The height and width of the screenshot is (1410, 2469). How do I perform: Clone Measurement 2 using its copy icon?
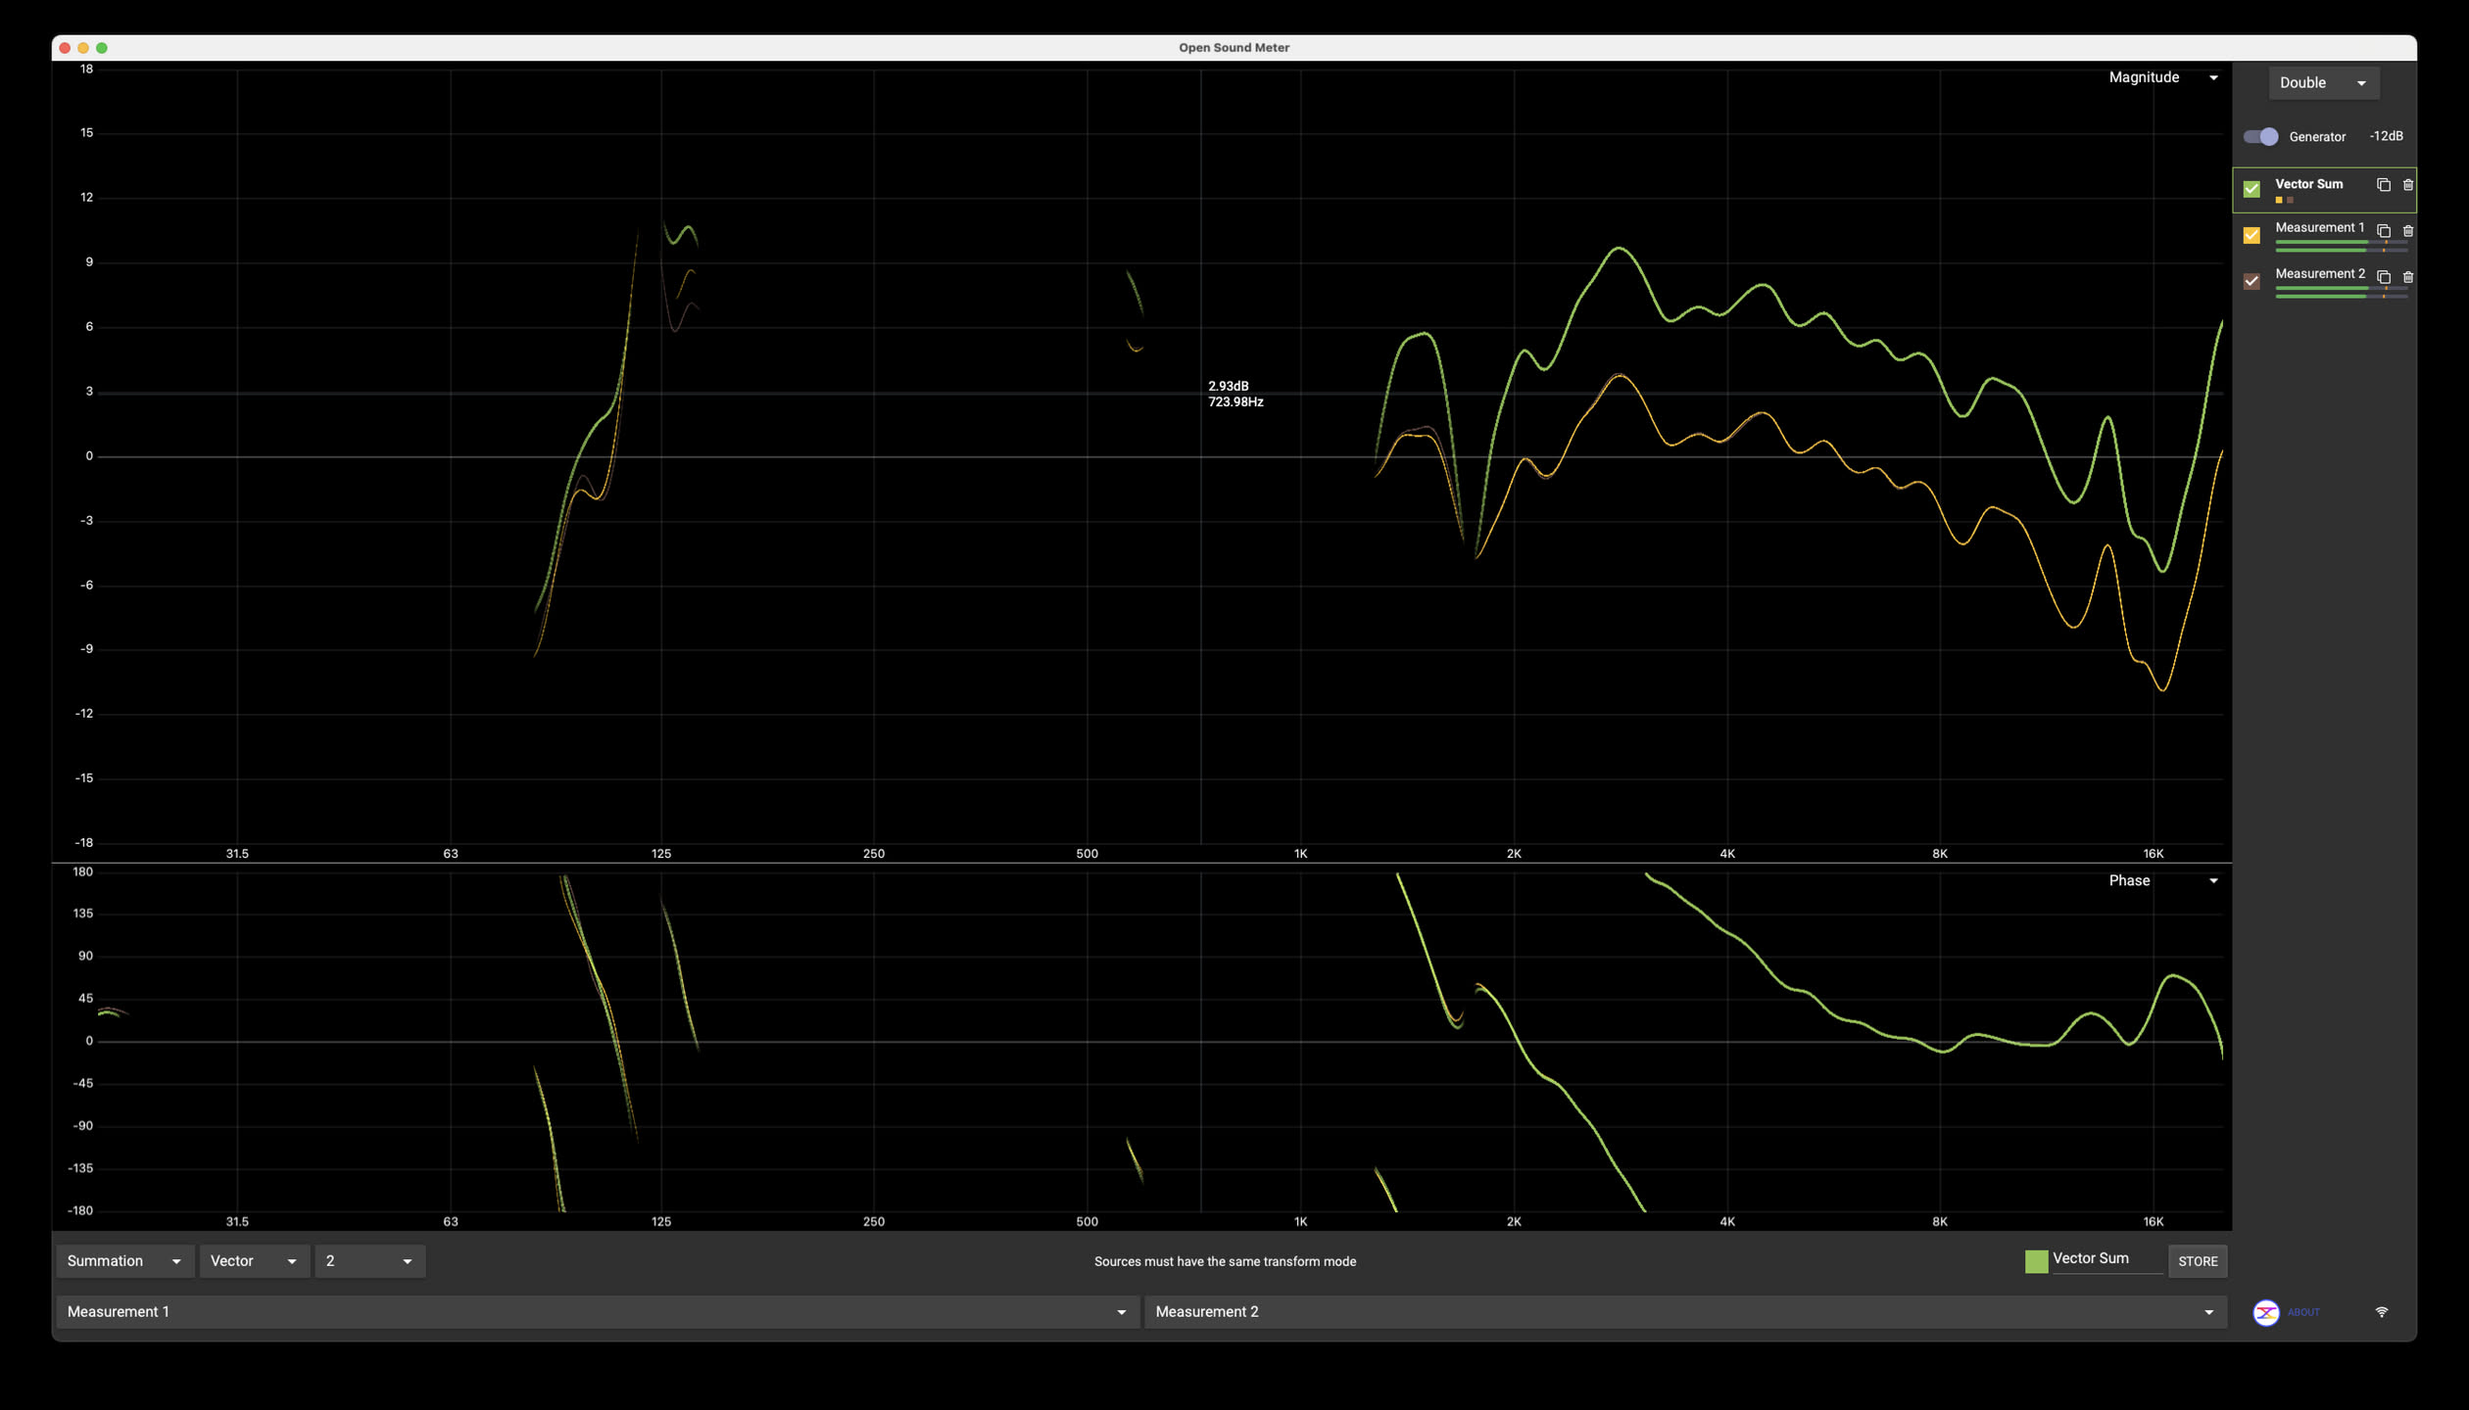click(2384, 277)
